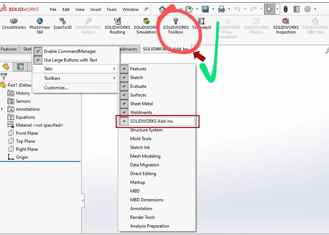Open the SOLIDWORKS Plastics add-in
This screenshot has height=235, width=329.
pos(257,26)
